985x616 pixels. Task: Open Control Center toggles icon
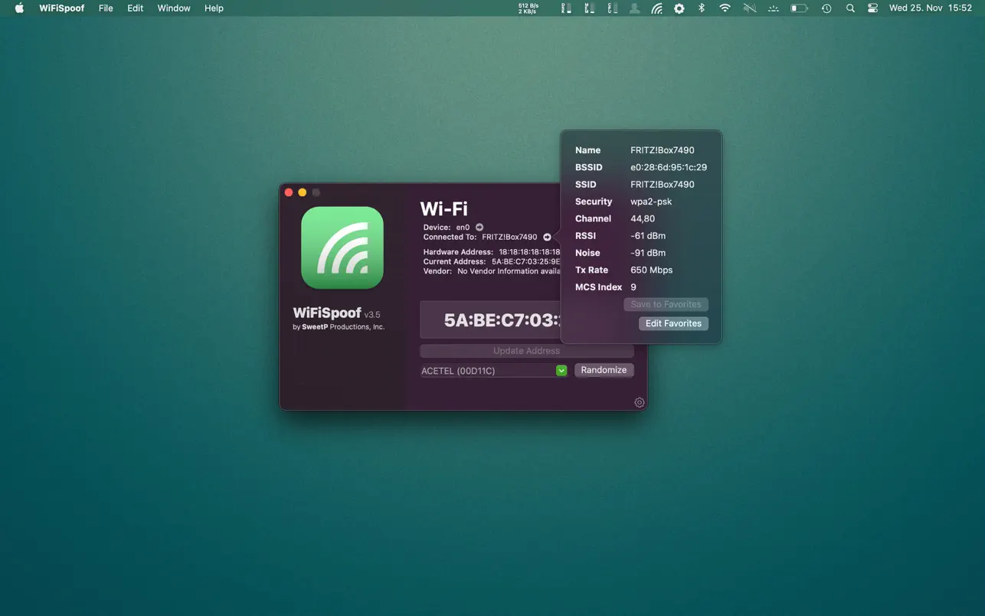872,8
